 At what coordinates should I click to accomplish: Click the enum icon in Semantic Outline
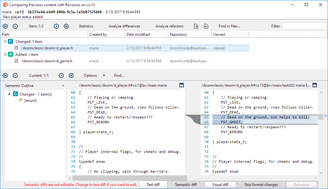point(20,100)
